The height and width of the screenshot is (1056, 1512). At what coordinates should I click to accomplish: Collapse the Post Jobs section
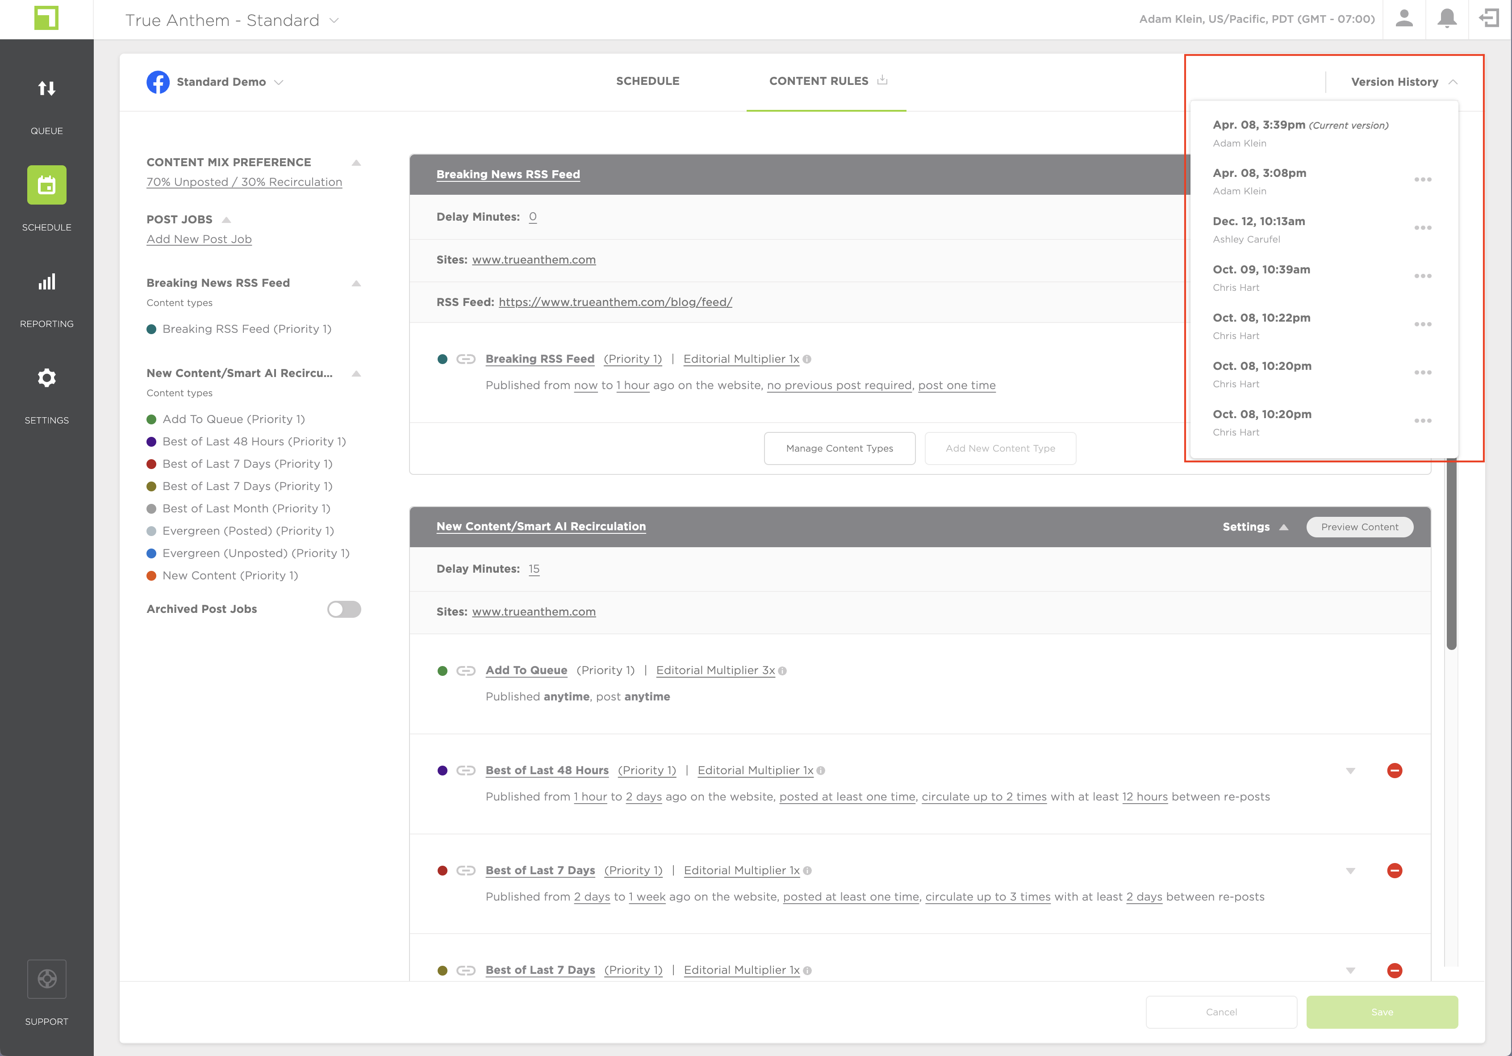pos(226,220)
